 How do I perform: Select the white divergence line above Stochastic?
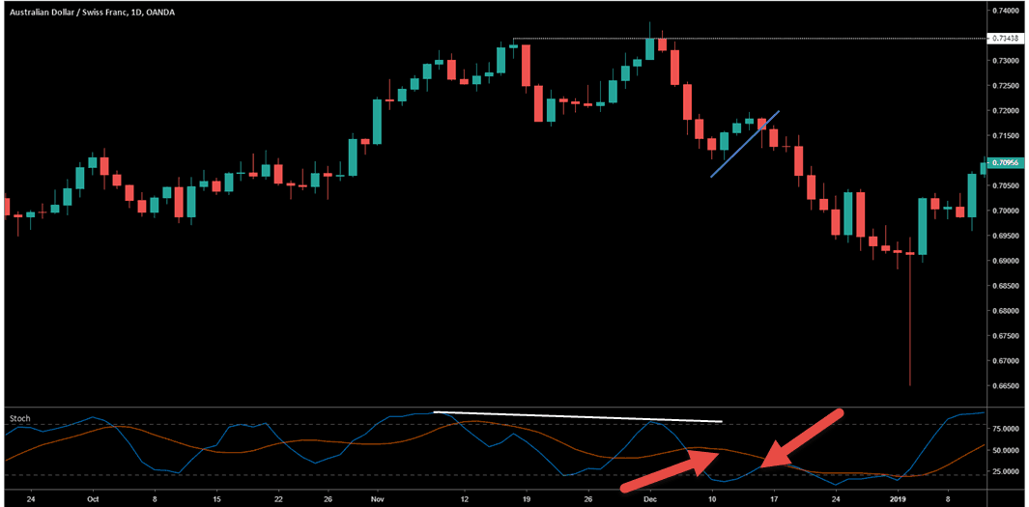[x=580, y=417]
